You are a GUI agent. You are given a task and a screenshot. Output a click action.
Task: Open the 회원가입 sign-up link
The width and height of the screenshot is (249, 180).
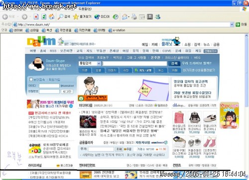54,80
